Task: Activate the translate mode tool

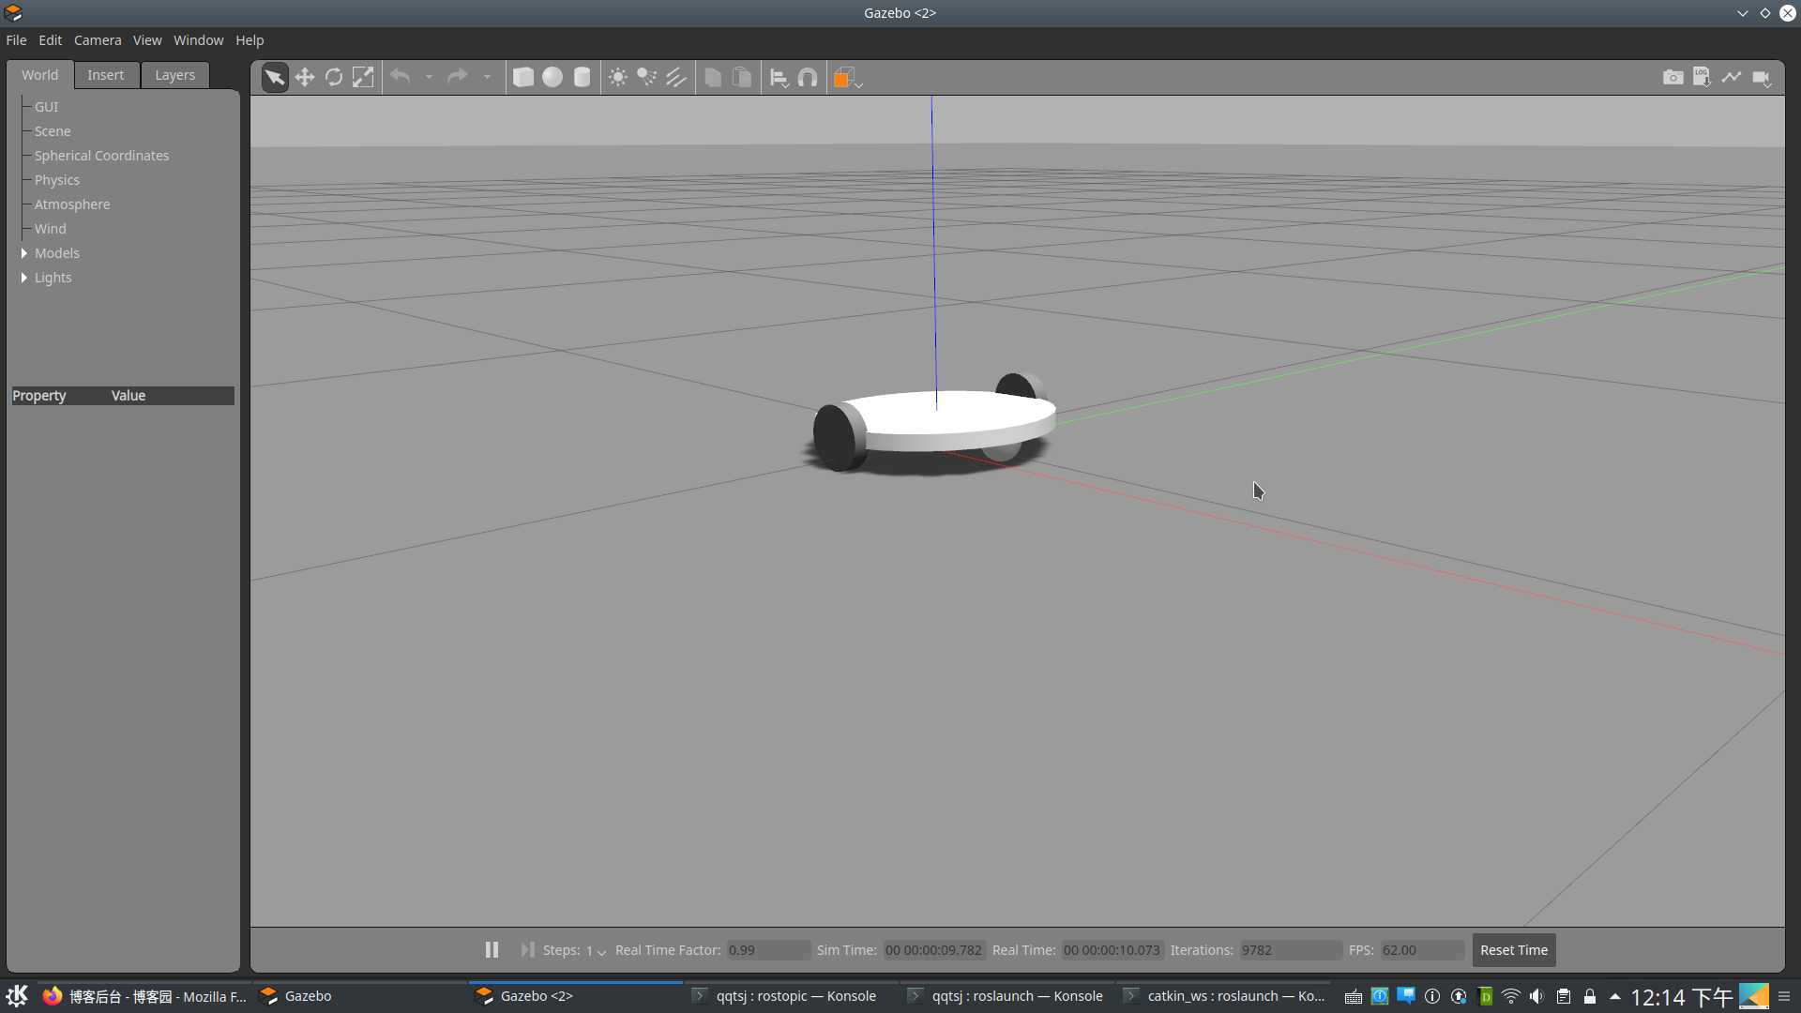Action: [x=305, y=78]
